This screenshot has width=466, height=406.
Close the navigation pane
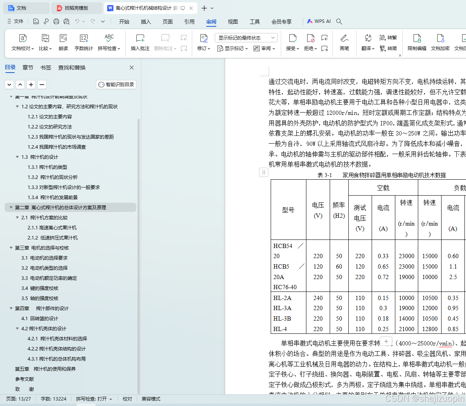tap(132, 68)
